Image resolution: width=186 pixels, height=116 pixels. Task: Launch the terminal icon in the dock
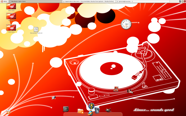pyautogui.click(x=66, y=109)
